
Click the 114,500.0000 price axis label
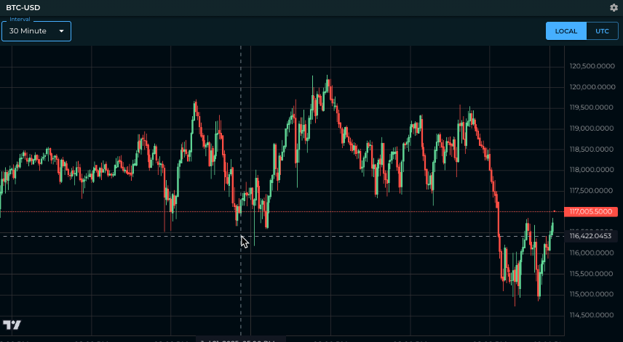[592, 315]
